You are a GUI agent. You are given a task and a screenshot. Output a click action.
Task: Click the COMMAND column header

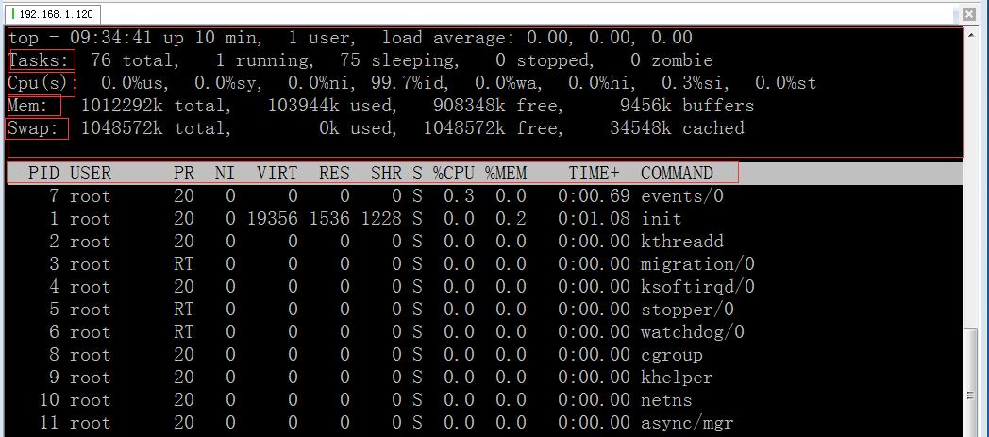tap(677, 174)
